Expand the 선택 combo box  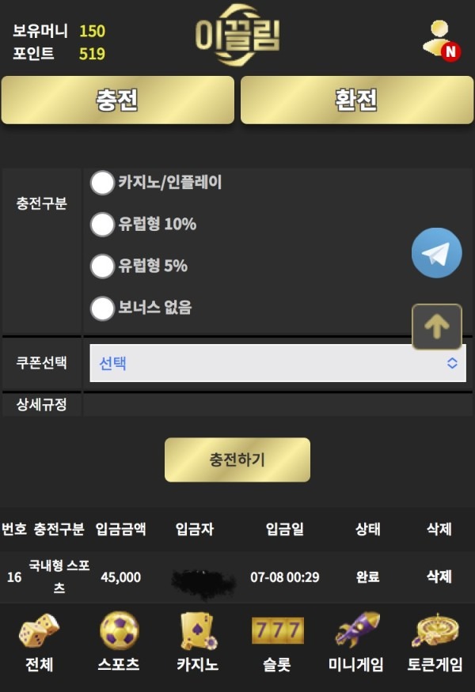(x=278, y=363)
